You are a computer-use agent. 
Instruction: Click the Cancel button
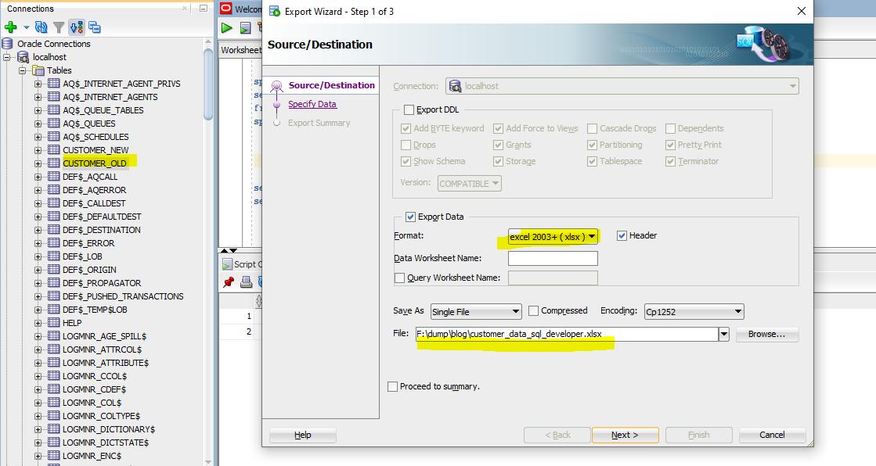click(x=772, y=435)
